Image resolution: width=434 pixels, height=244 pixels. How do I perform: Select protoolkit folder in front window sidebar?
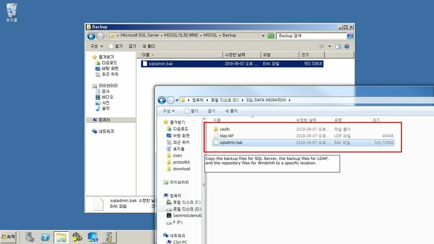click(178, 162)
